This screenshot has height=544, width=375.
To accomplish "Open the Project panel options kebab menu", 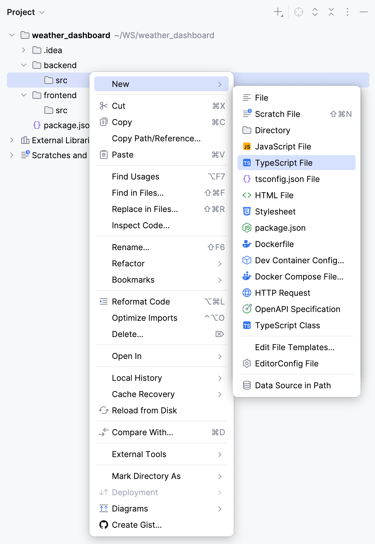I will click(347, 12).
